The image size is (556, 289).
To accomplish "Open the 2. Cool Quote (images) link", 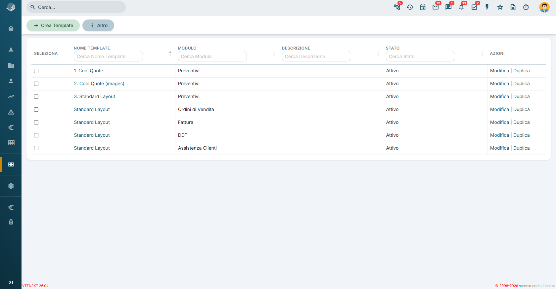I will click(99, 84).
